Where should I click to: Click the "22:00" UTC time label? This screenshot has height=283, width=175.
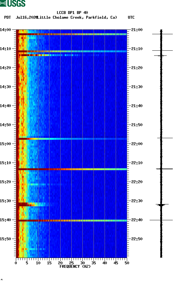[x=137, y=144]
